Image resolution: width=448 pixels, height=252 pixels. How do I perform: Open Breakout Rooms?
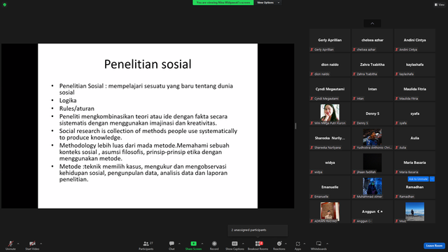point(258,245)
